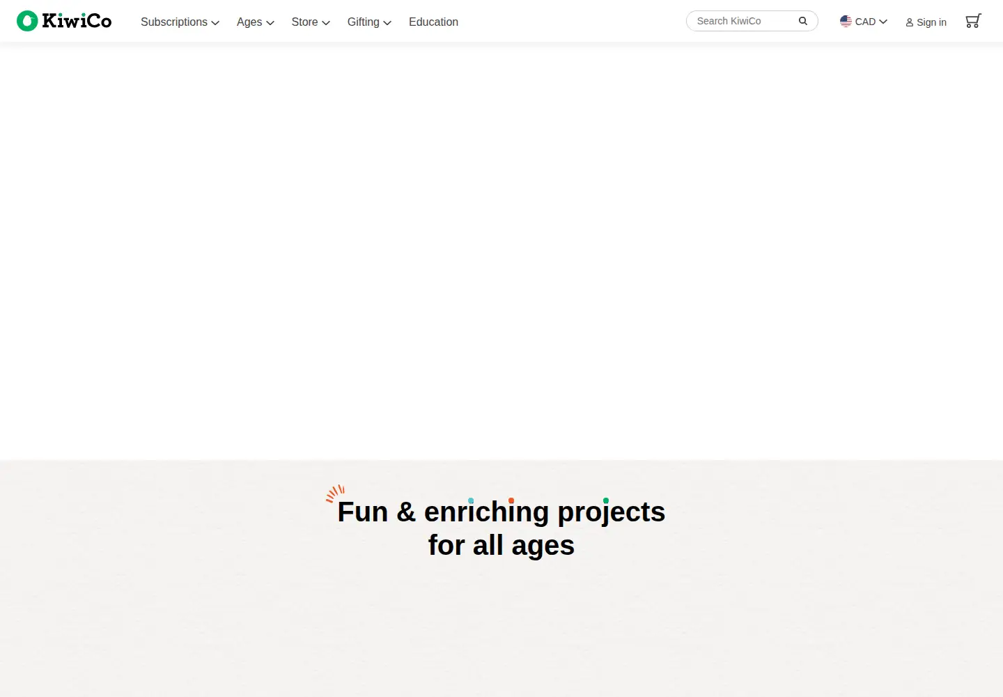The image size is (1003, 697).
Task: Open the Education page
Action: [x=433, y=22]
